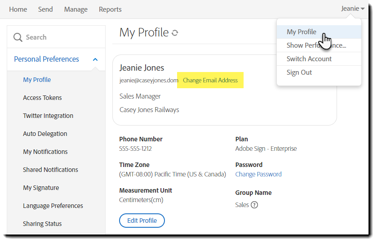Open Twitter Integration settings

(x=48, y=116)
